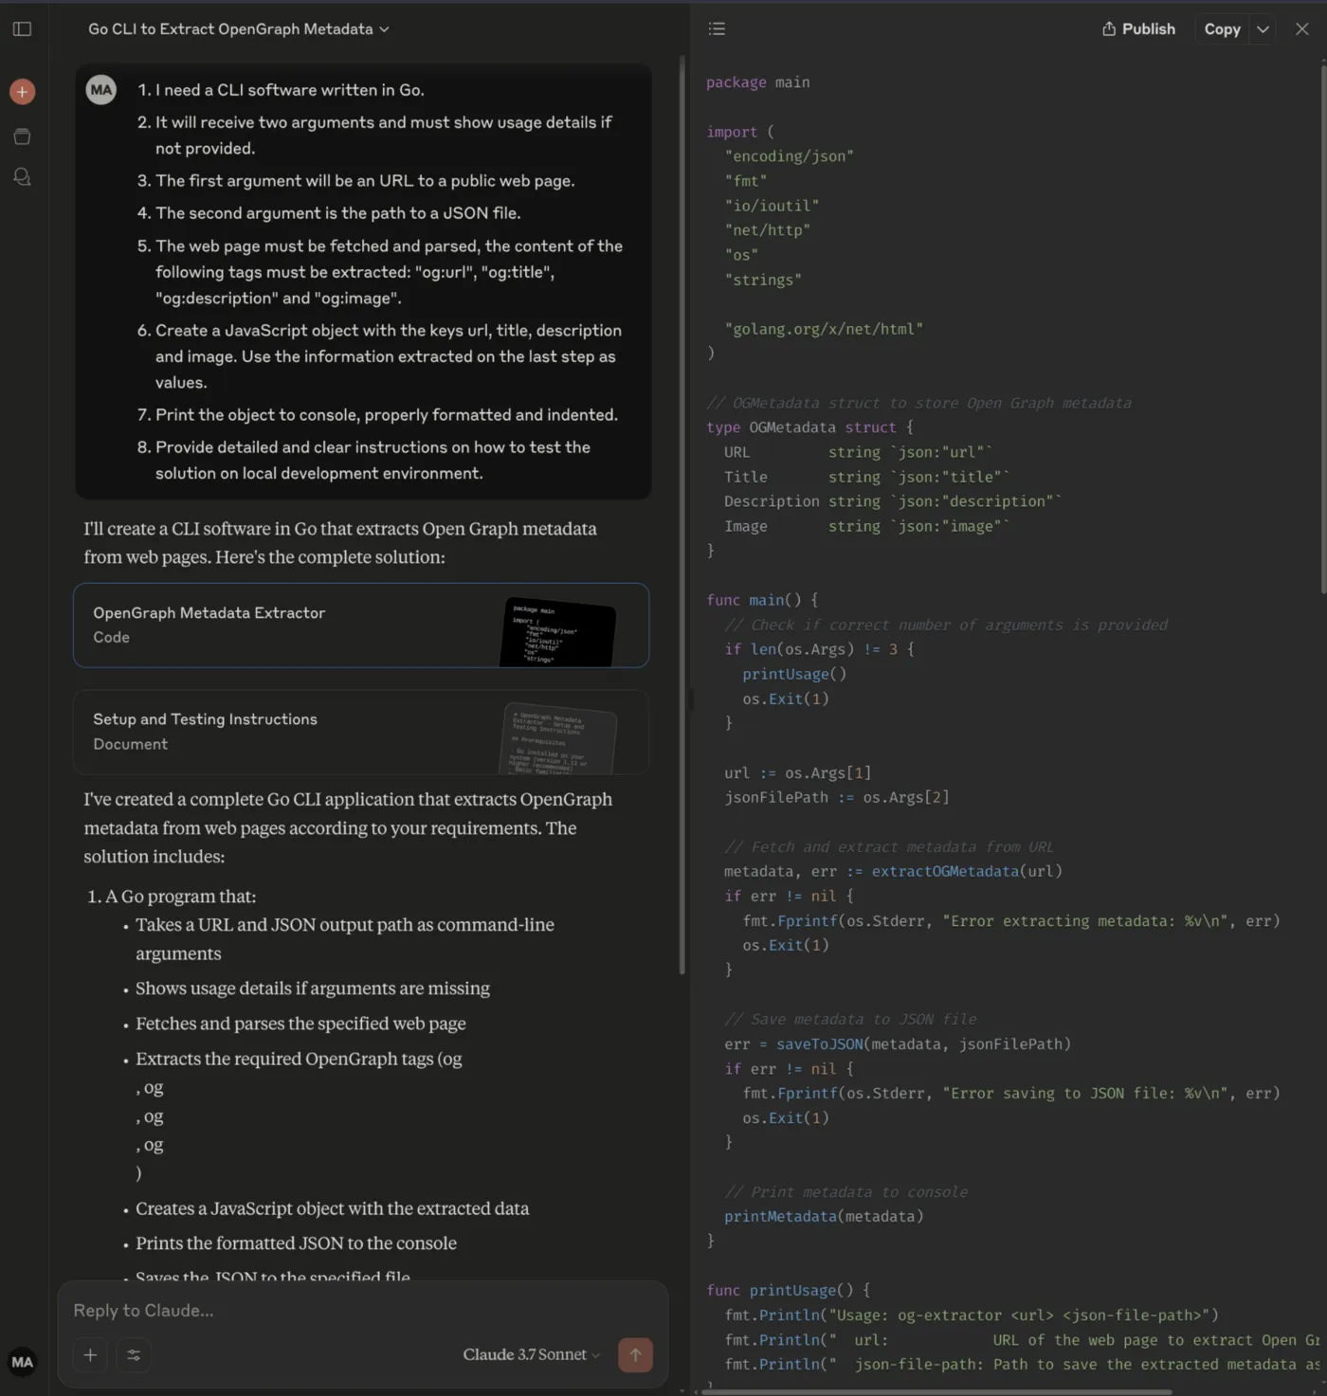Expand the Copy options chevron

tap(1263, 29)
